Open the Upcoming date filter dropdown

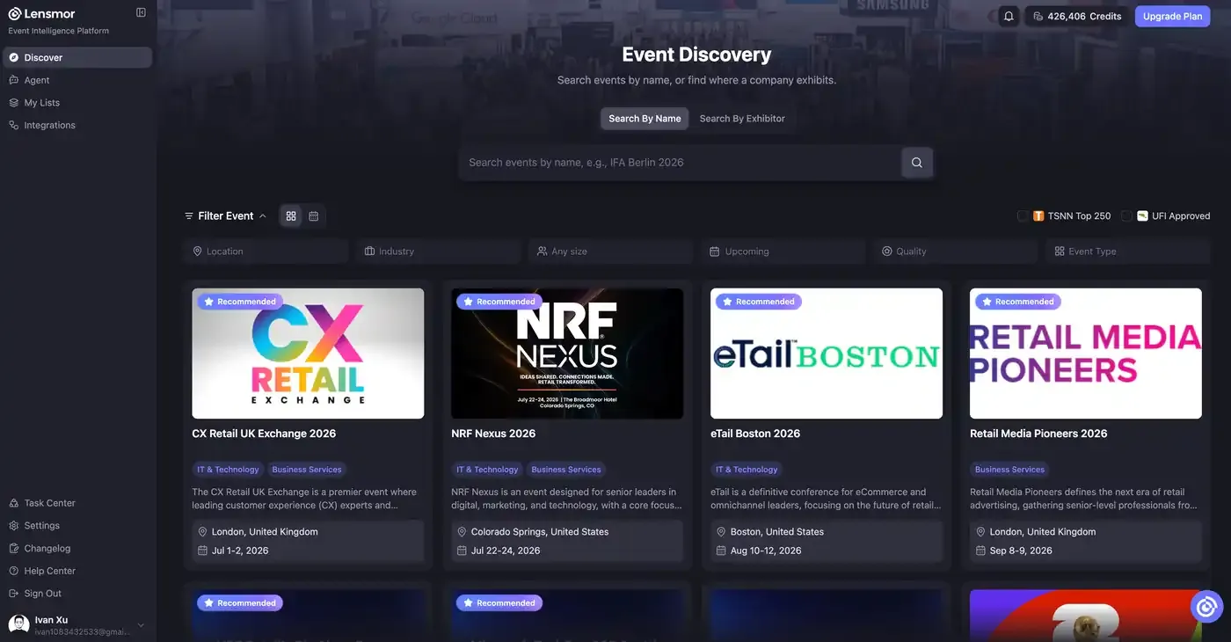(x=783, y=252)
